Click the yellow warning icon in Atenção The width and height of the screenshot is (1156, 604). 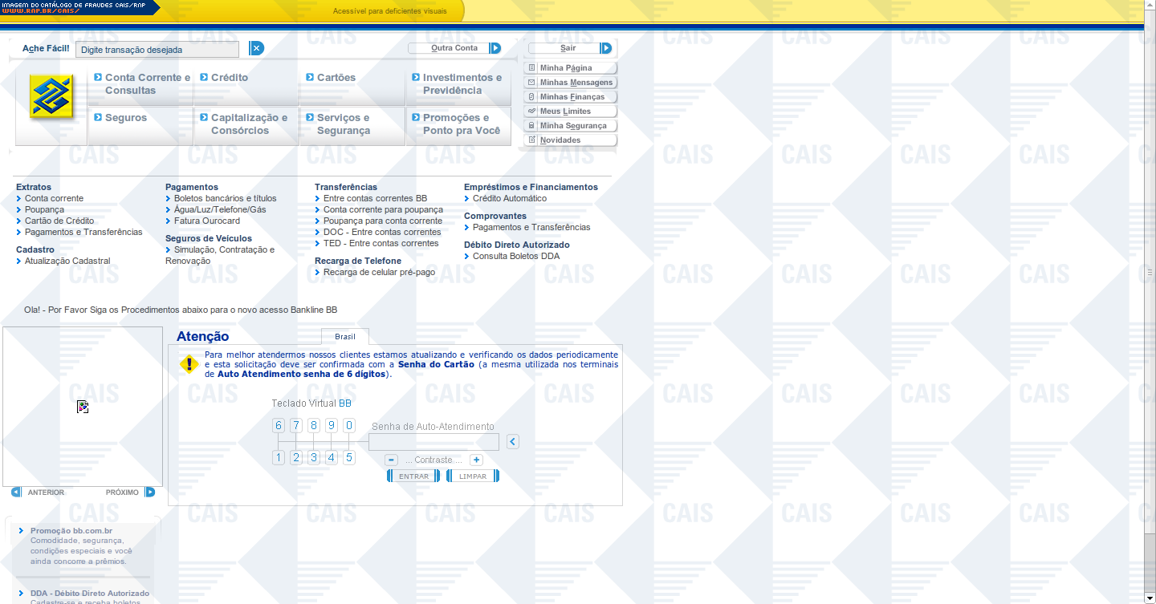tap(189, 364)
